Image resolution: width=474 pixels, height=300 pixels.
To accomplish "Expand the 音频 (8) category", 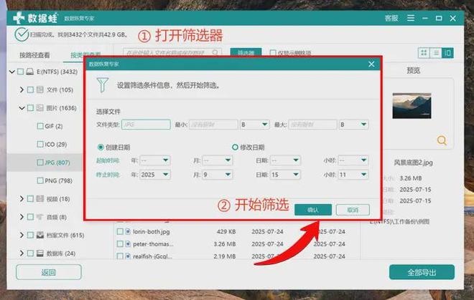I will [22, 217].
